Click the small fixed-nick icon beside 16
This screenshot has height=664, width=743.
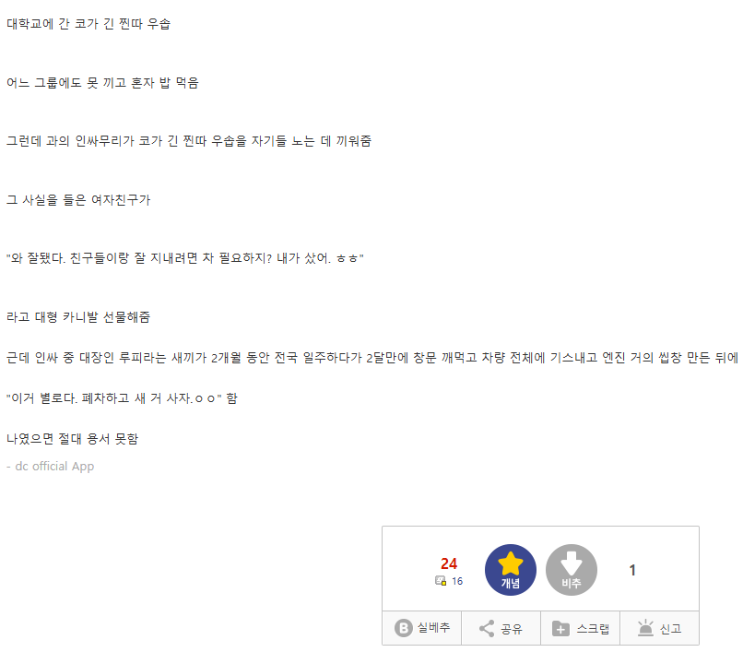pyautogui.click(x=441, y=581)
